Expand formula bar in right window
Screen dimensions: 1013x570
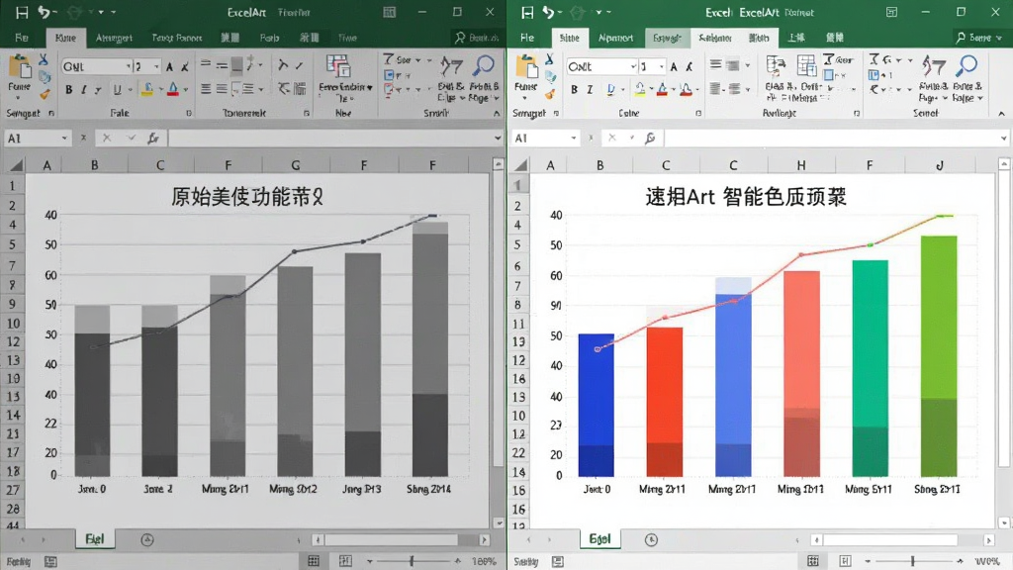(1003, 138)
